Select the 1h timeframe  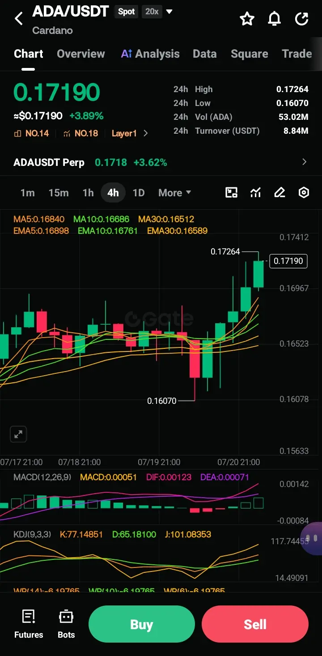click(88, 193)
